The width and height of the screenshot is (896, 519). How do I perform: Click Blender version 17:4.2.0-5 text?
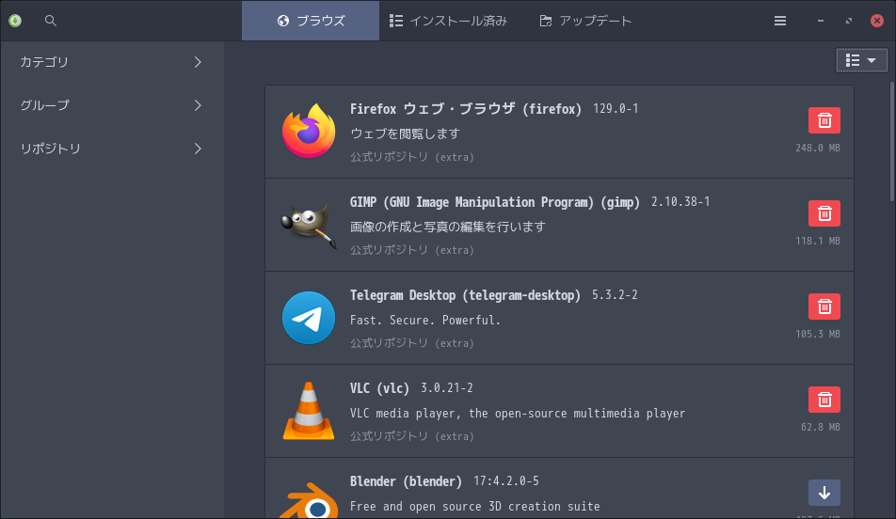[506, 480]
